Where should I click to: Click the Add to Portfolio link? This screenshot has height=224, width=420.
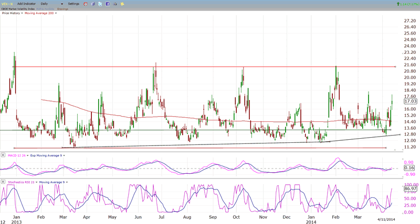tap(44, 9)
